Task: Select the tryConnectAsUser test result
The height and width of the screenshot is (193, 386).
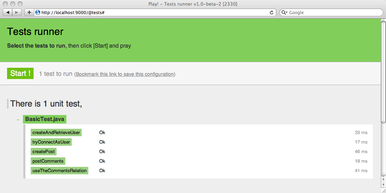Action: 51,142
